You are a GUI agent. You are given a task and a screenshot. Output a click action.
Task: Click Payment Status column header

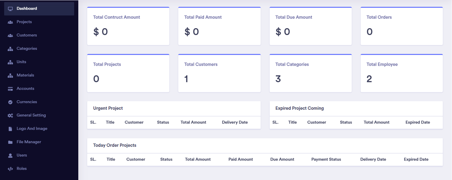(326, 160)
